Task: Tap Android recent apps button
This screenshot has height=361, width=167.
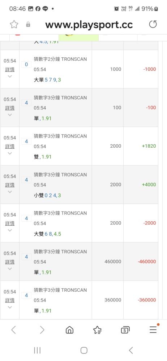Action: 37,351
